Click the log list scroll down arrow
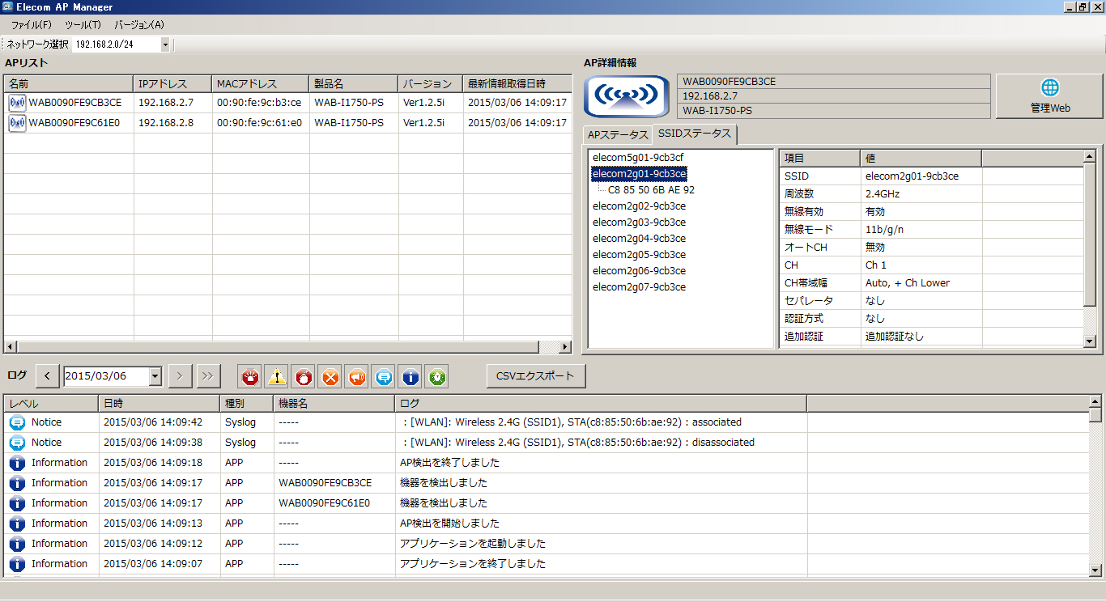 (x=1095, y=570)
